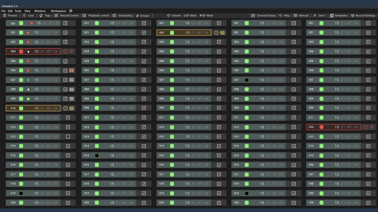The width and height of the screenshot is (378, 212).
Task: Click the gear icon beside Workspaces
Action: click(x=71, y=11)
